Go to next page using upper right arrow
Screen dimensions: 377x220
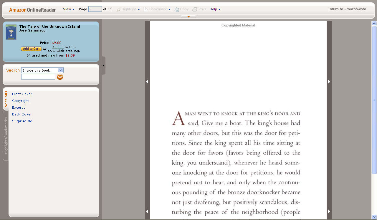point(329,82)
